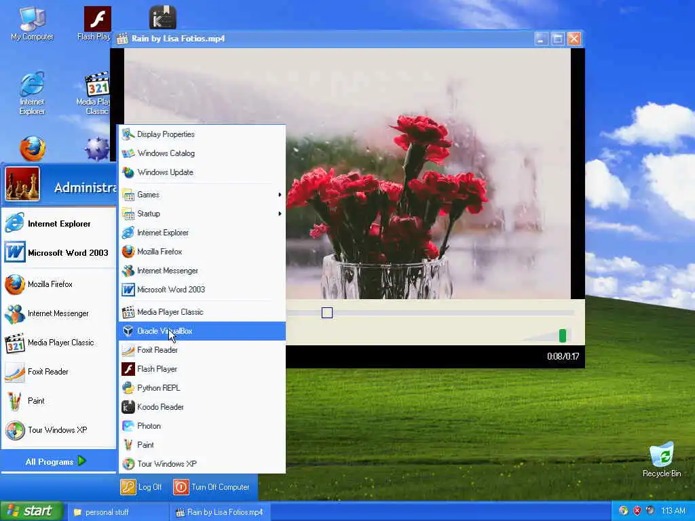This screenshot has width=695, height=521.
Task: Maximize the video player window
Action: tap(558, 39)
